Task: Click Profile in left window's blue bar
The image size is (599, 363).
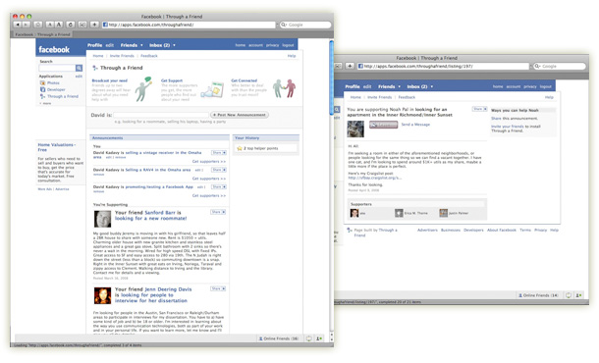Action: click(94, 45)
